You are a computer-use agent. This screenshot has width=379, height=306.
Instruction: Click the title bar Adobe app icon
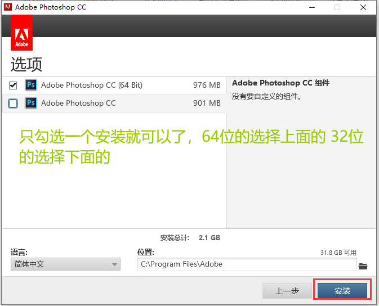[x=8, y=7]
